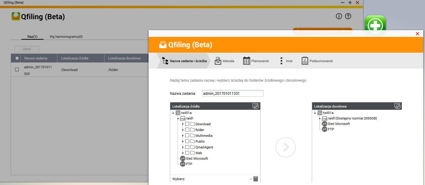425x185 pixels.
Task: Click the Download folder label in the source tree
Action: pyautogui.click(x=203, y=124)
